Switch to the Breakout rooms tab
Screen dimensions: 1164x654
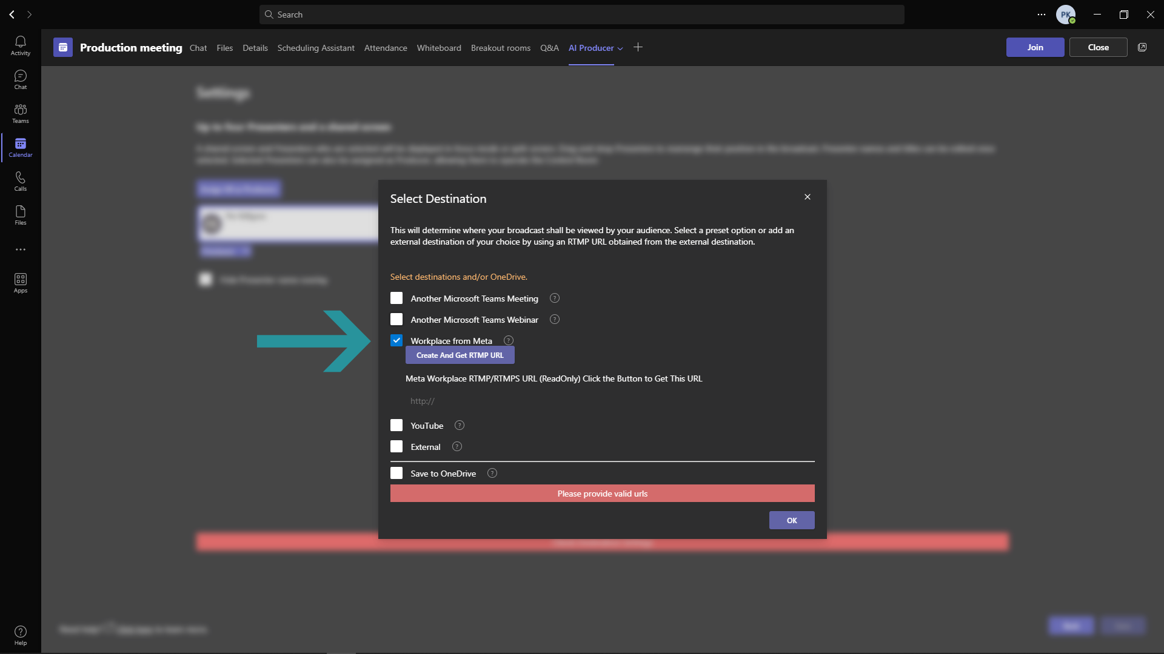click(x=501, y=48)
